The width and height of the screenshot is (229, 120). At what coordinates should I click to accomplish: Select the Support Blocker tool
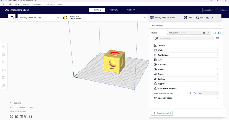coord(4,85)
